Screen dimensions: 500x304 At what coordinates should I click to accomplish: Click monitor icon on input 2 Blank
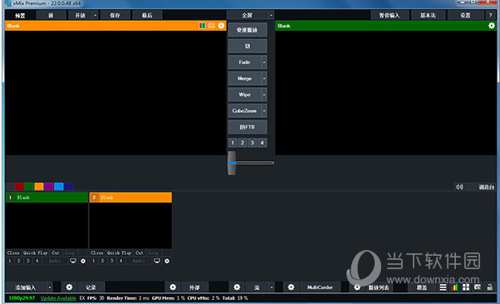pyautogui.click(x=157, y=261)
